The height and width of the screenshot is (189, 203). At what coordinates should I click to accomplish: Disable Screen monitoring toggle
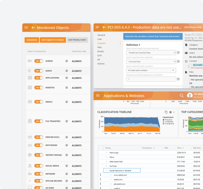coord(39,61)
